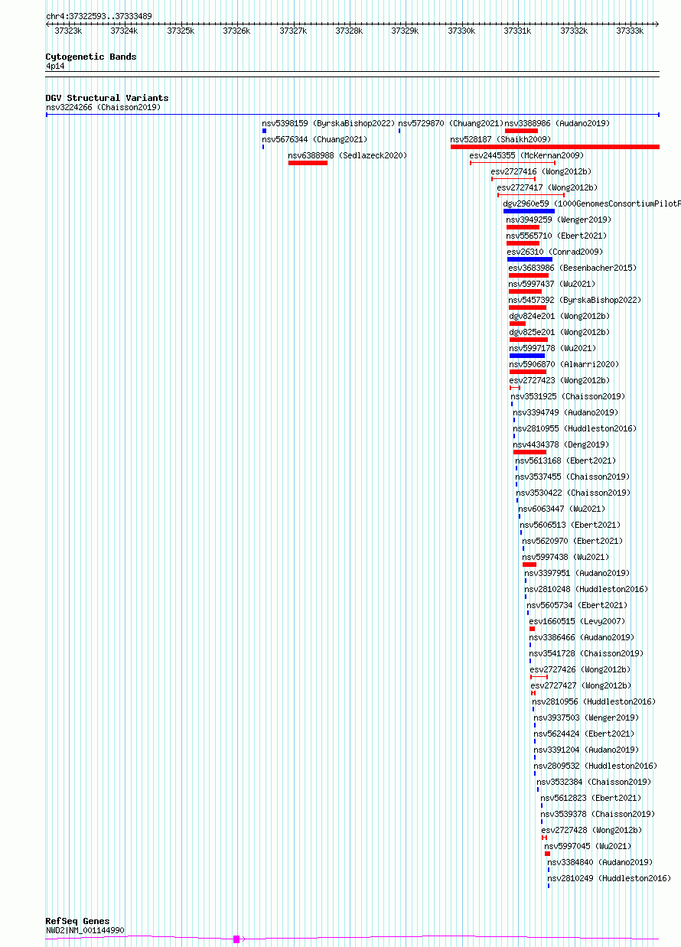The image size is (681, 947).
Task: Select the dgv825e201 (Wong2012b) label
Action: [x=559, y=332]
